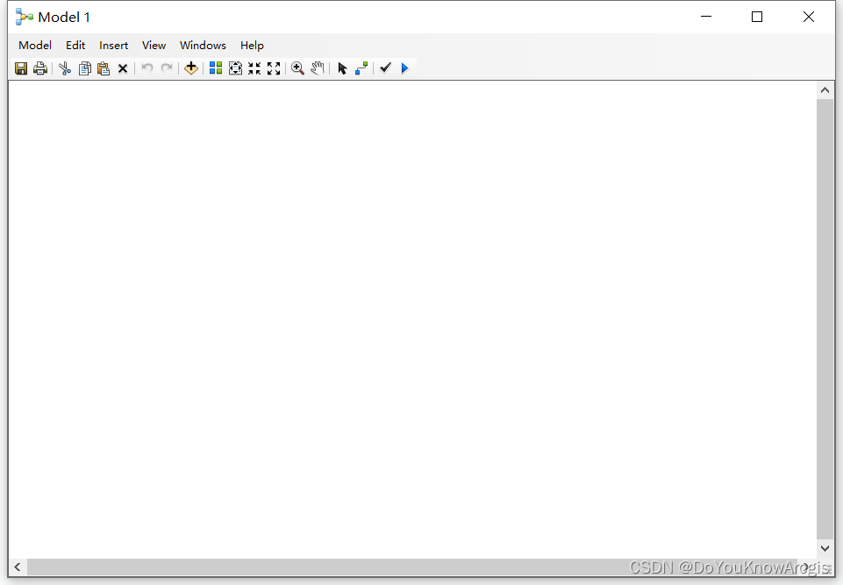Validate the entire model with checkmark
The width and height of the screenshot is (843, 585).
pyautogui.click(x=385, y=68)
